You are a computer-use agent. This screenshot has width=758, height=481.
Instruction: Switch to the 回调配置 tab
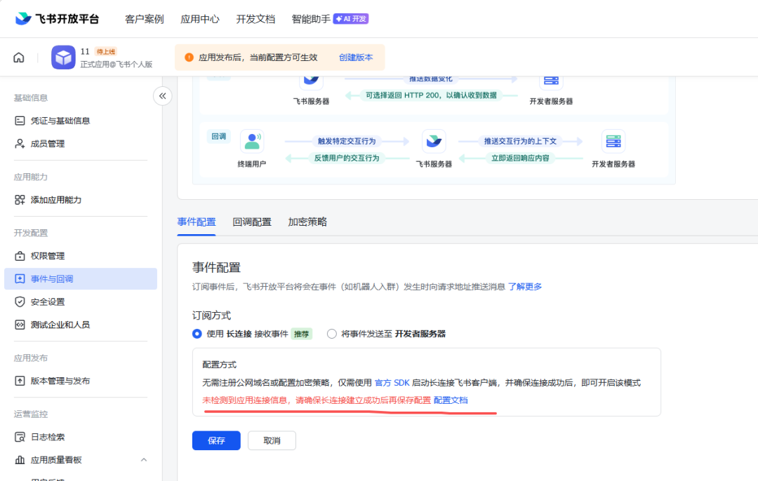[251, 221]
